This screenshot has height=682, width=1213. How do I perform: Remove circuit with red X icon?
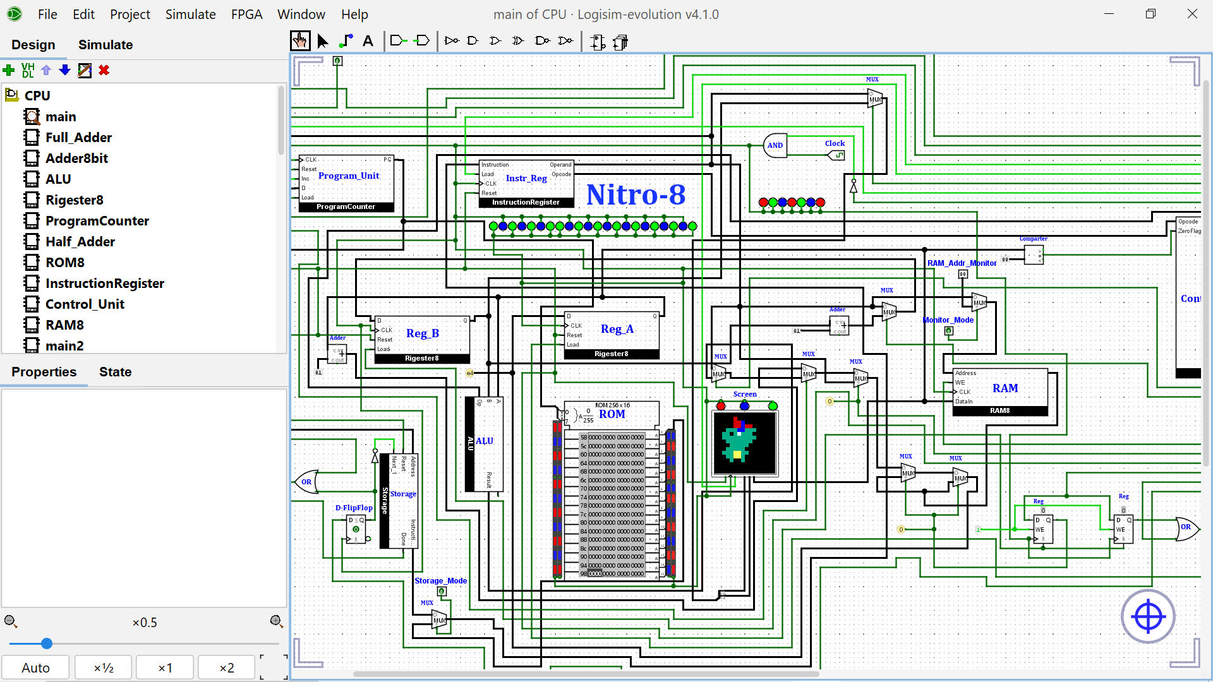104,70
